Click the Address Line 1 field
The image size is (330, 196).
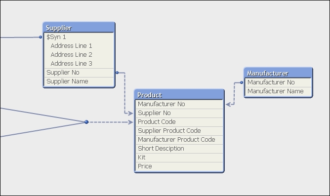click(x=79, y=46)
